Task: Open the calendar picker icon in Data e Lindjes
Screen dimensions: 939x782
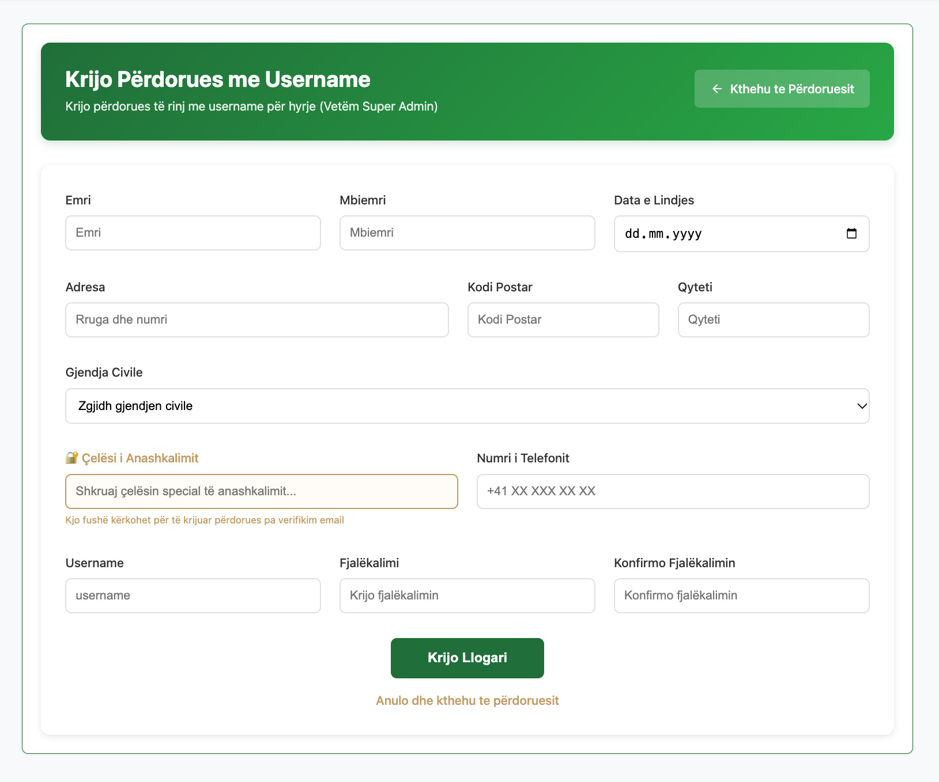Action: click(x=851, y=233)
